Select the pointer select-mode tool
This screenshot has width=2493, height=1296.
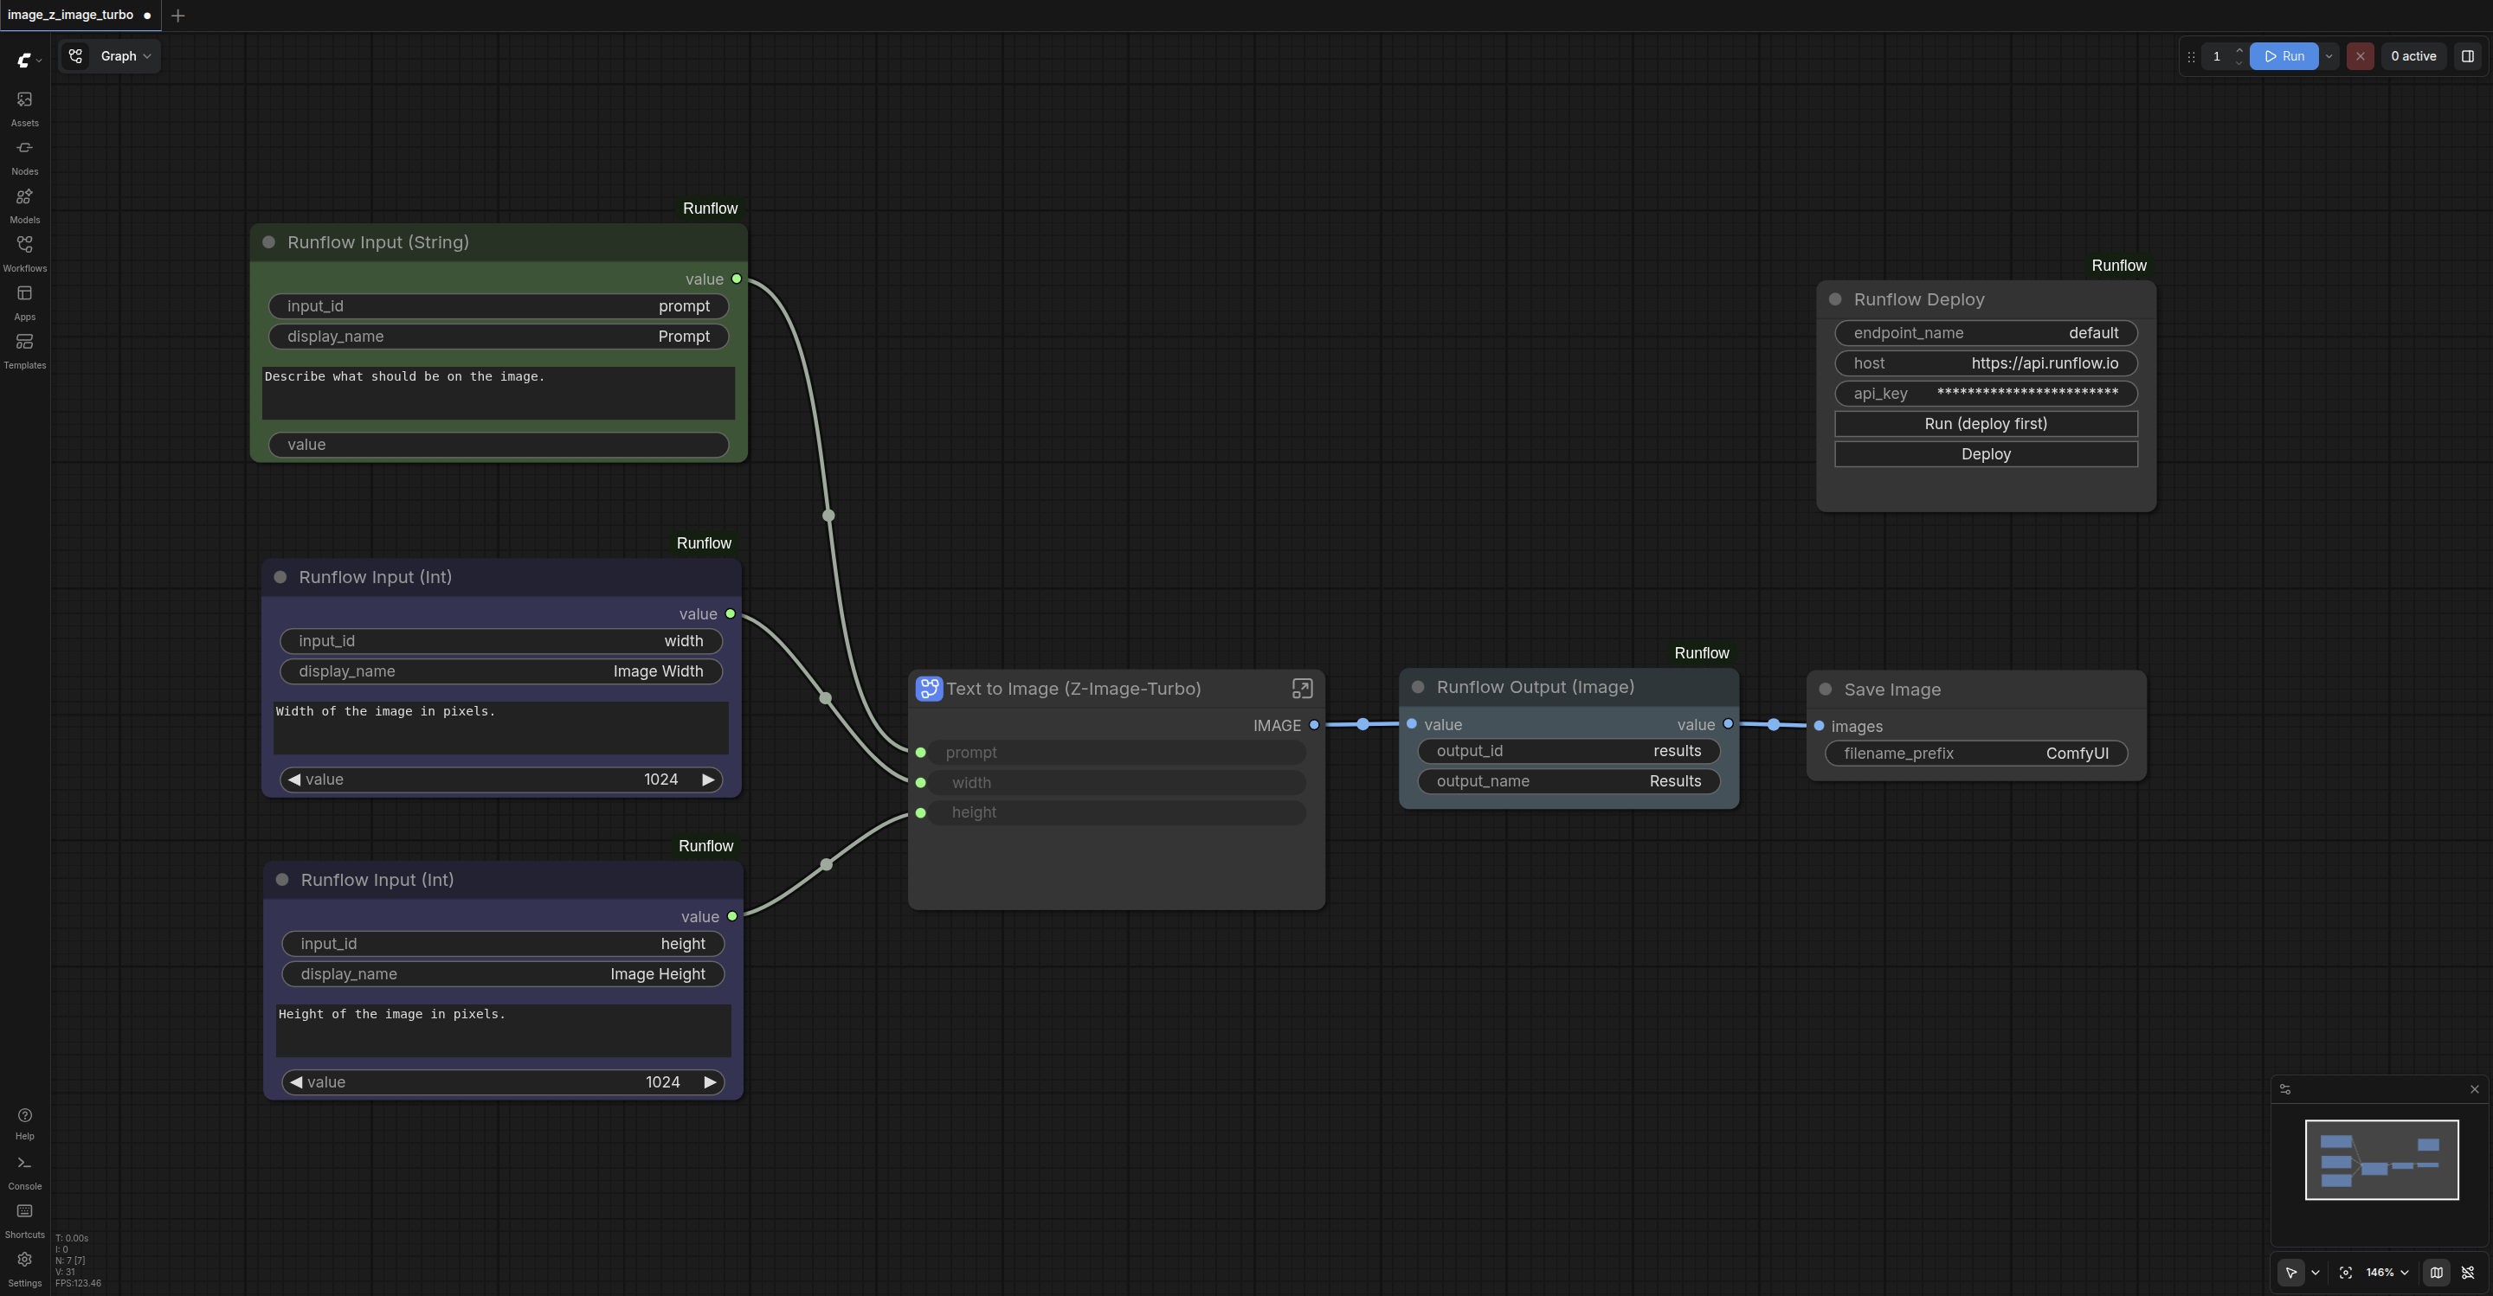click(2290, 1273)
